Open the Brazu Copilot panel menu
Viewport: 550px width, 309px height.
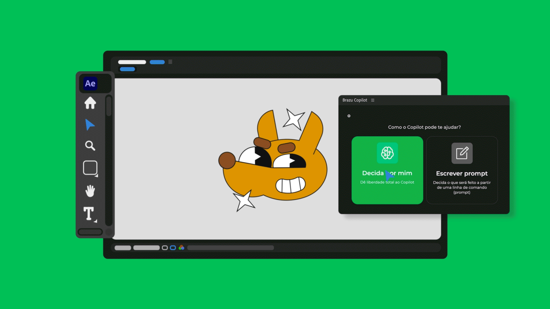coord(373,100)
